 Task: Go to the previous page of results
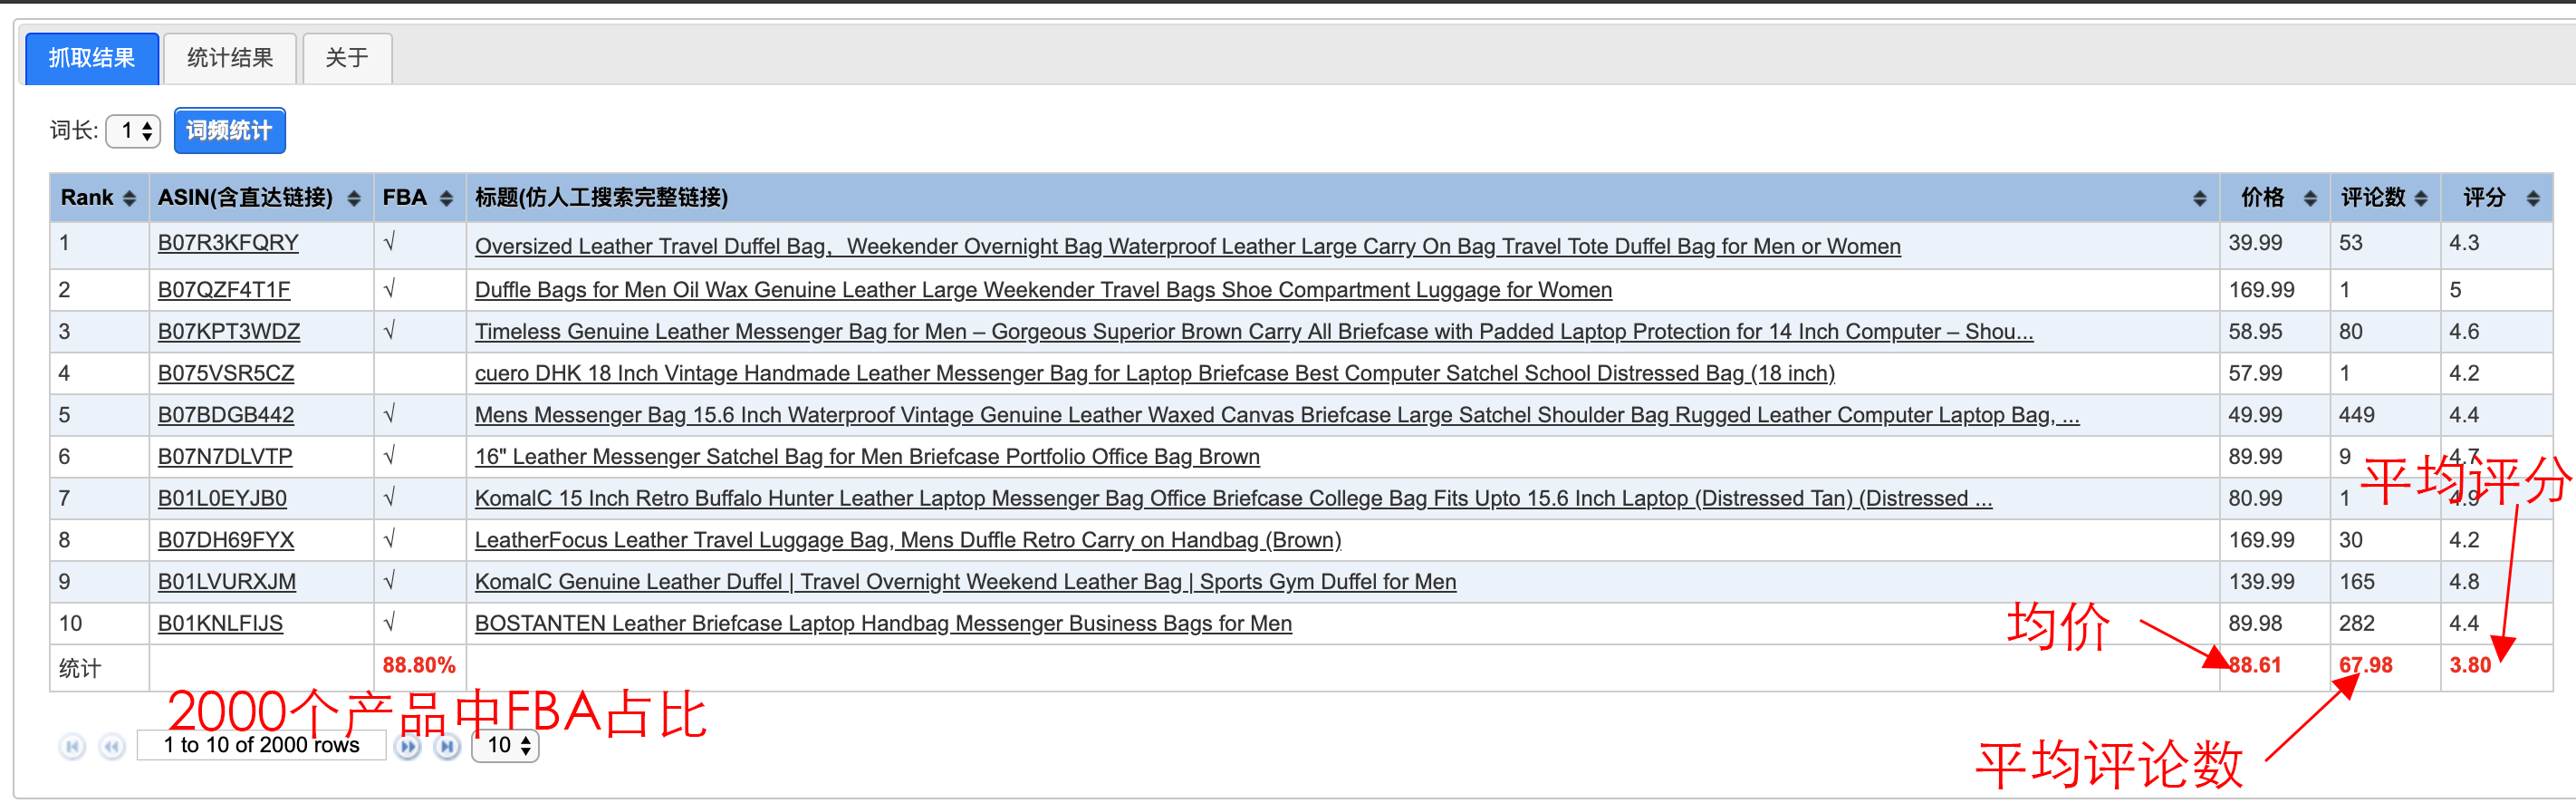112,746
